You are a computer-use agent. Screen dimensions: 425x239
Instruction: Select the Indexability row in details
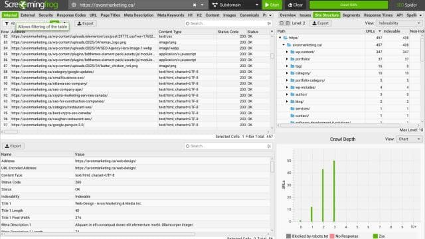(135, 197)
